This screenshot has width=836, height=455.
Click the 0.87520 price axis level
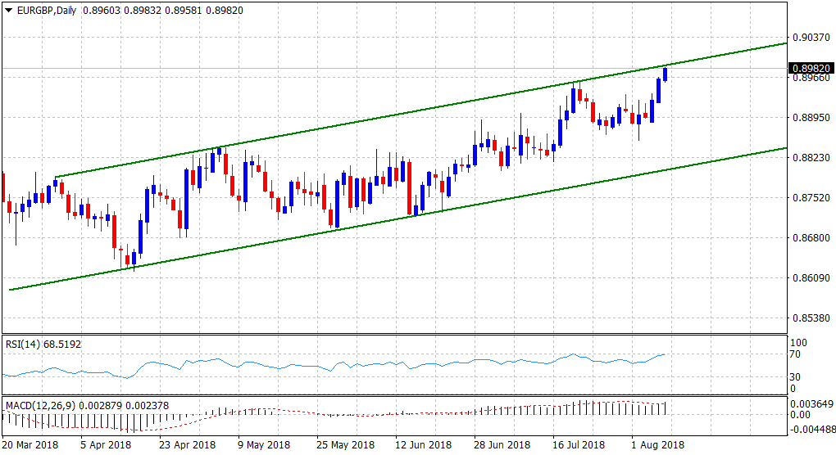(x=808, y=198)
